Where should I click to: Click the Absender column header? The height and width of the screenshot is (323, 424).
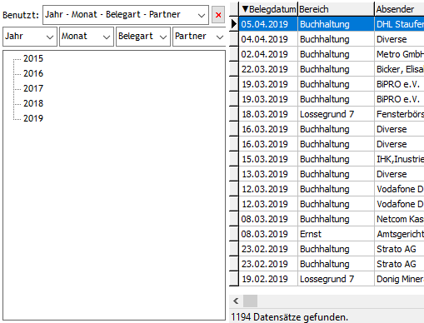pyautogui.click(x=399, y=9)
